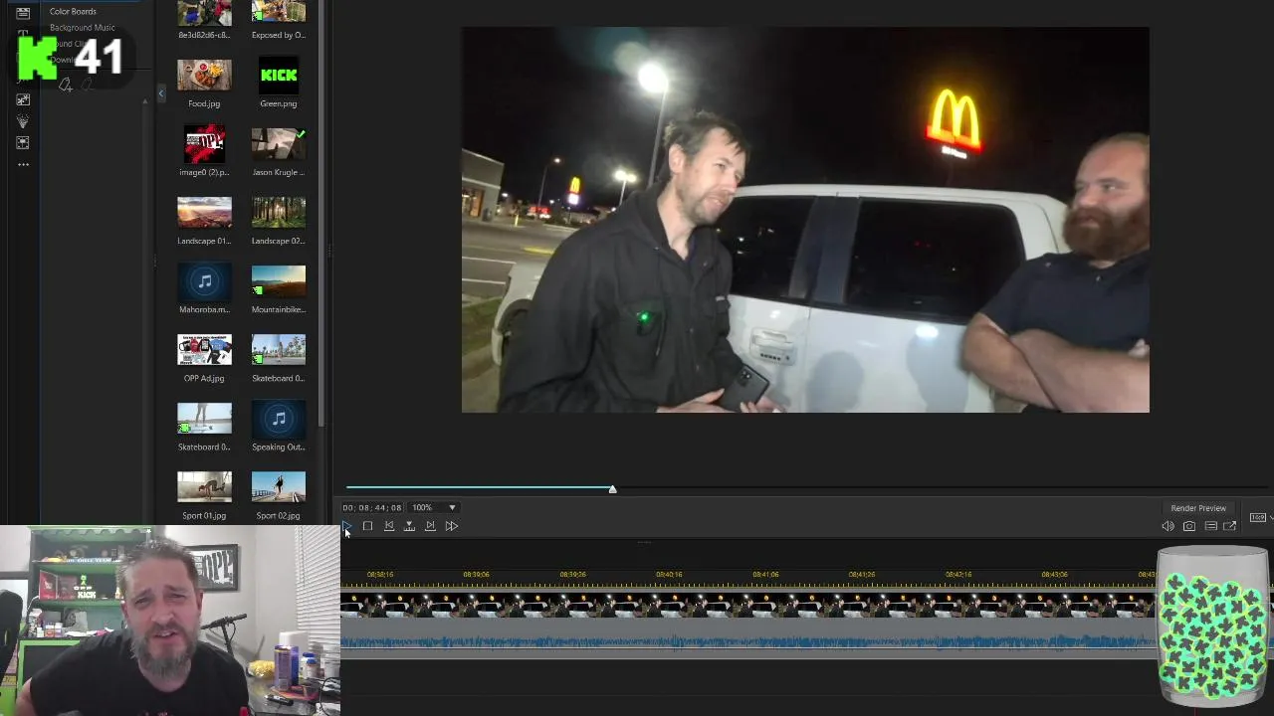The height and width of the screenshot is (716, 1274).
Task: Click the Stop button under preview
Action: [x=367, y=526]
